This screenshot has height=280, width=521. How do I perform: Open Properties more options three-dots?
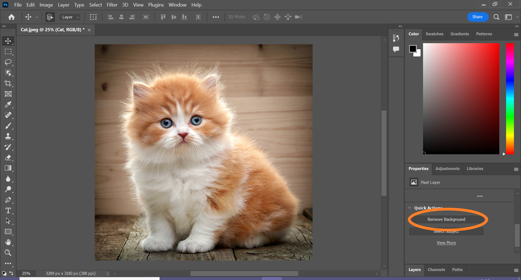pos(480,196)
